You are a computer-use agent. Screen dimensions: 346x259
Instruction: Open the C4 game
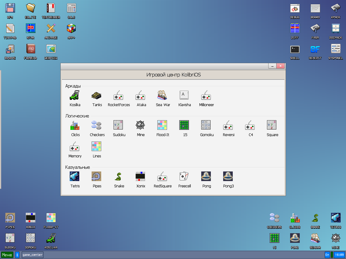click(x=250, y=128)
